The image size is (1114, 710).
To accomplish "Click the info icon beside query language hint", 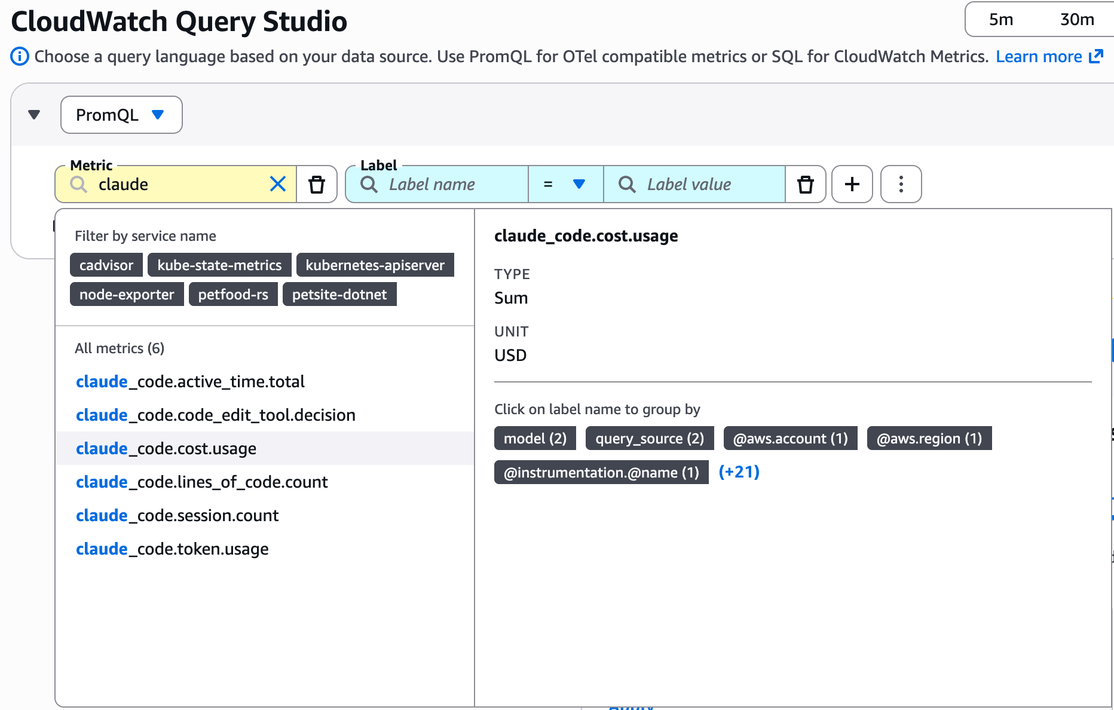I will click(20, 57).
